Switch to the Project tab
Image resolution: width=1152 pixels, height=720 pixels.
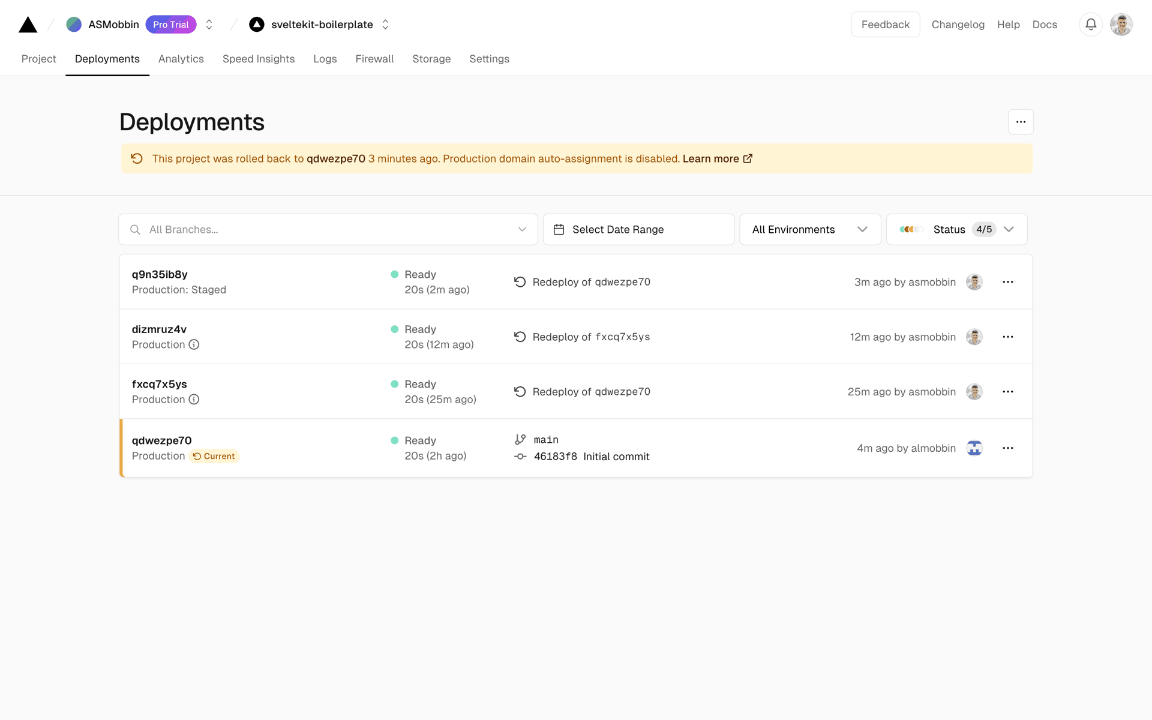click(x=39, y=59)
